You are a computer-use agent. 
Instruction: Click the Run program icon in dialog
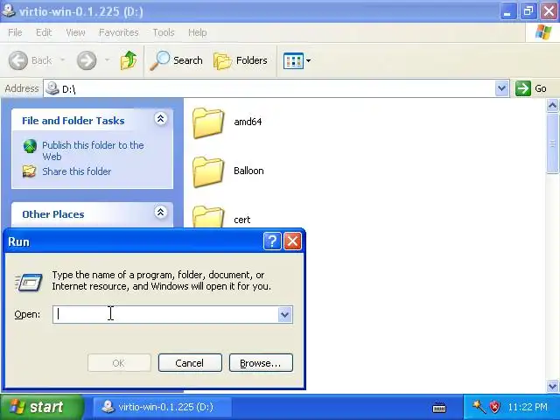(x=29, y=282)
